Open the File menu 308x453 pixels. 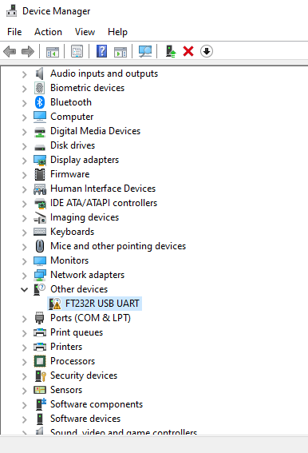14,32
